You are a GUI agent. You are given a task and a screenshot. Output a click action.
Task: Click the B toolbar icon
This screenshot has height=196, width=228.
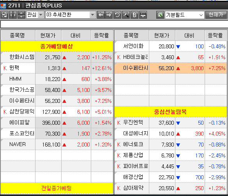(x=134, y=15)
